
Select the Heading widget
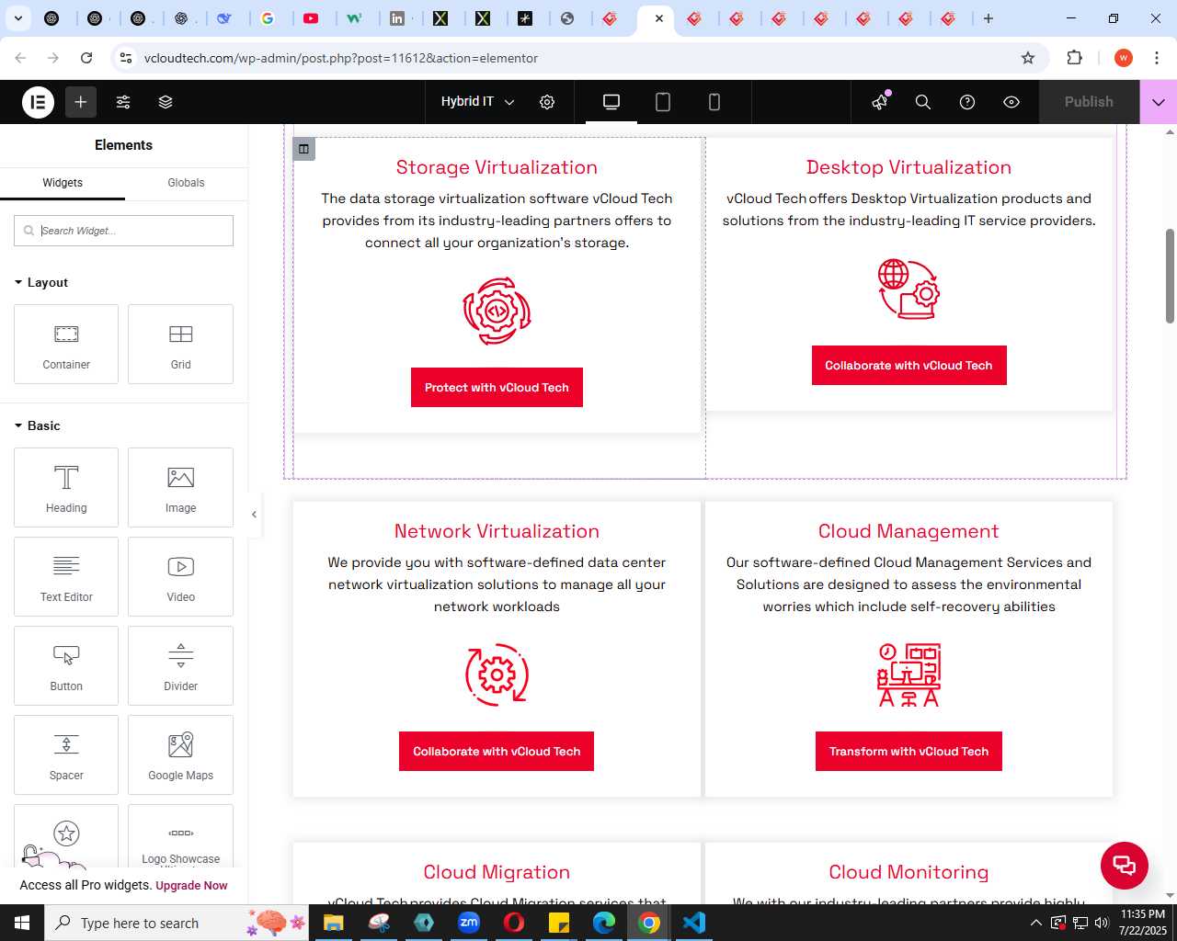(66, 487)
